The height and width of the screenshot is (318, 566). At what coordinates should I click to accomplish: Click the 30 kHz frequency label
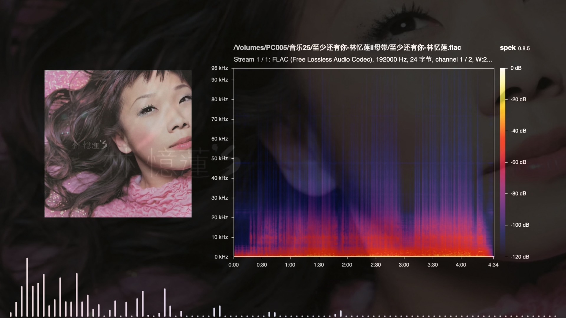coord(220,198)
